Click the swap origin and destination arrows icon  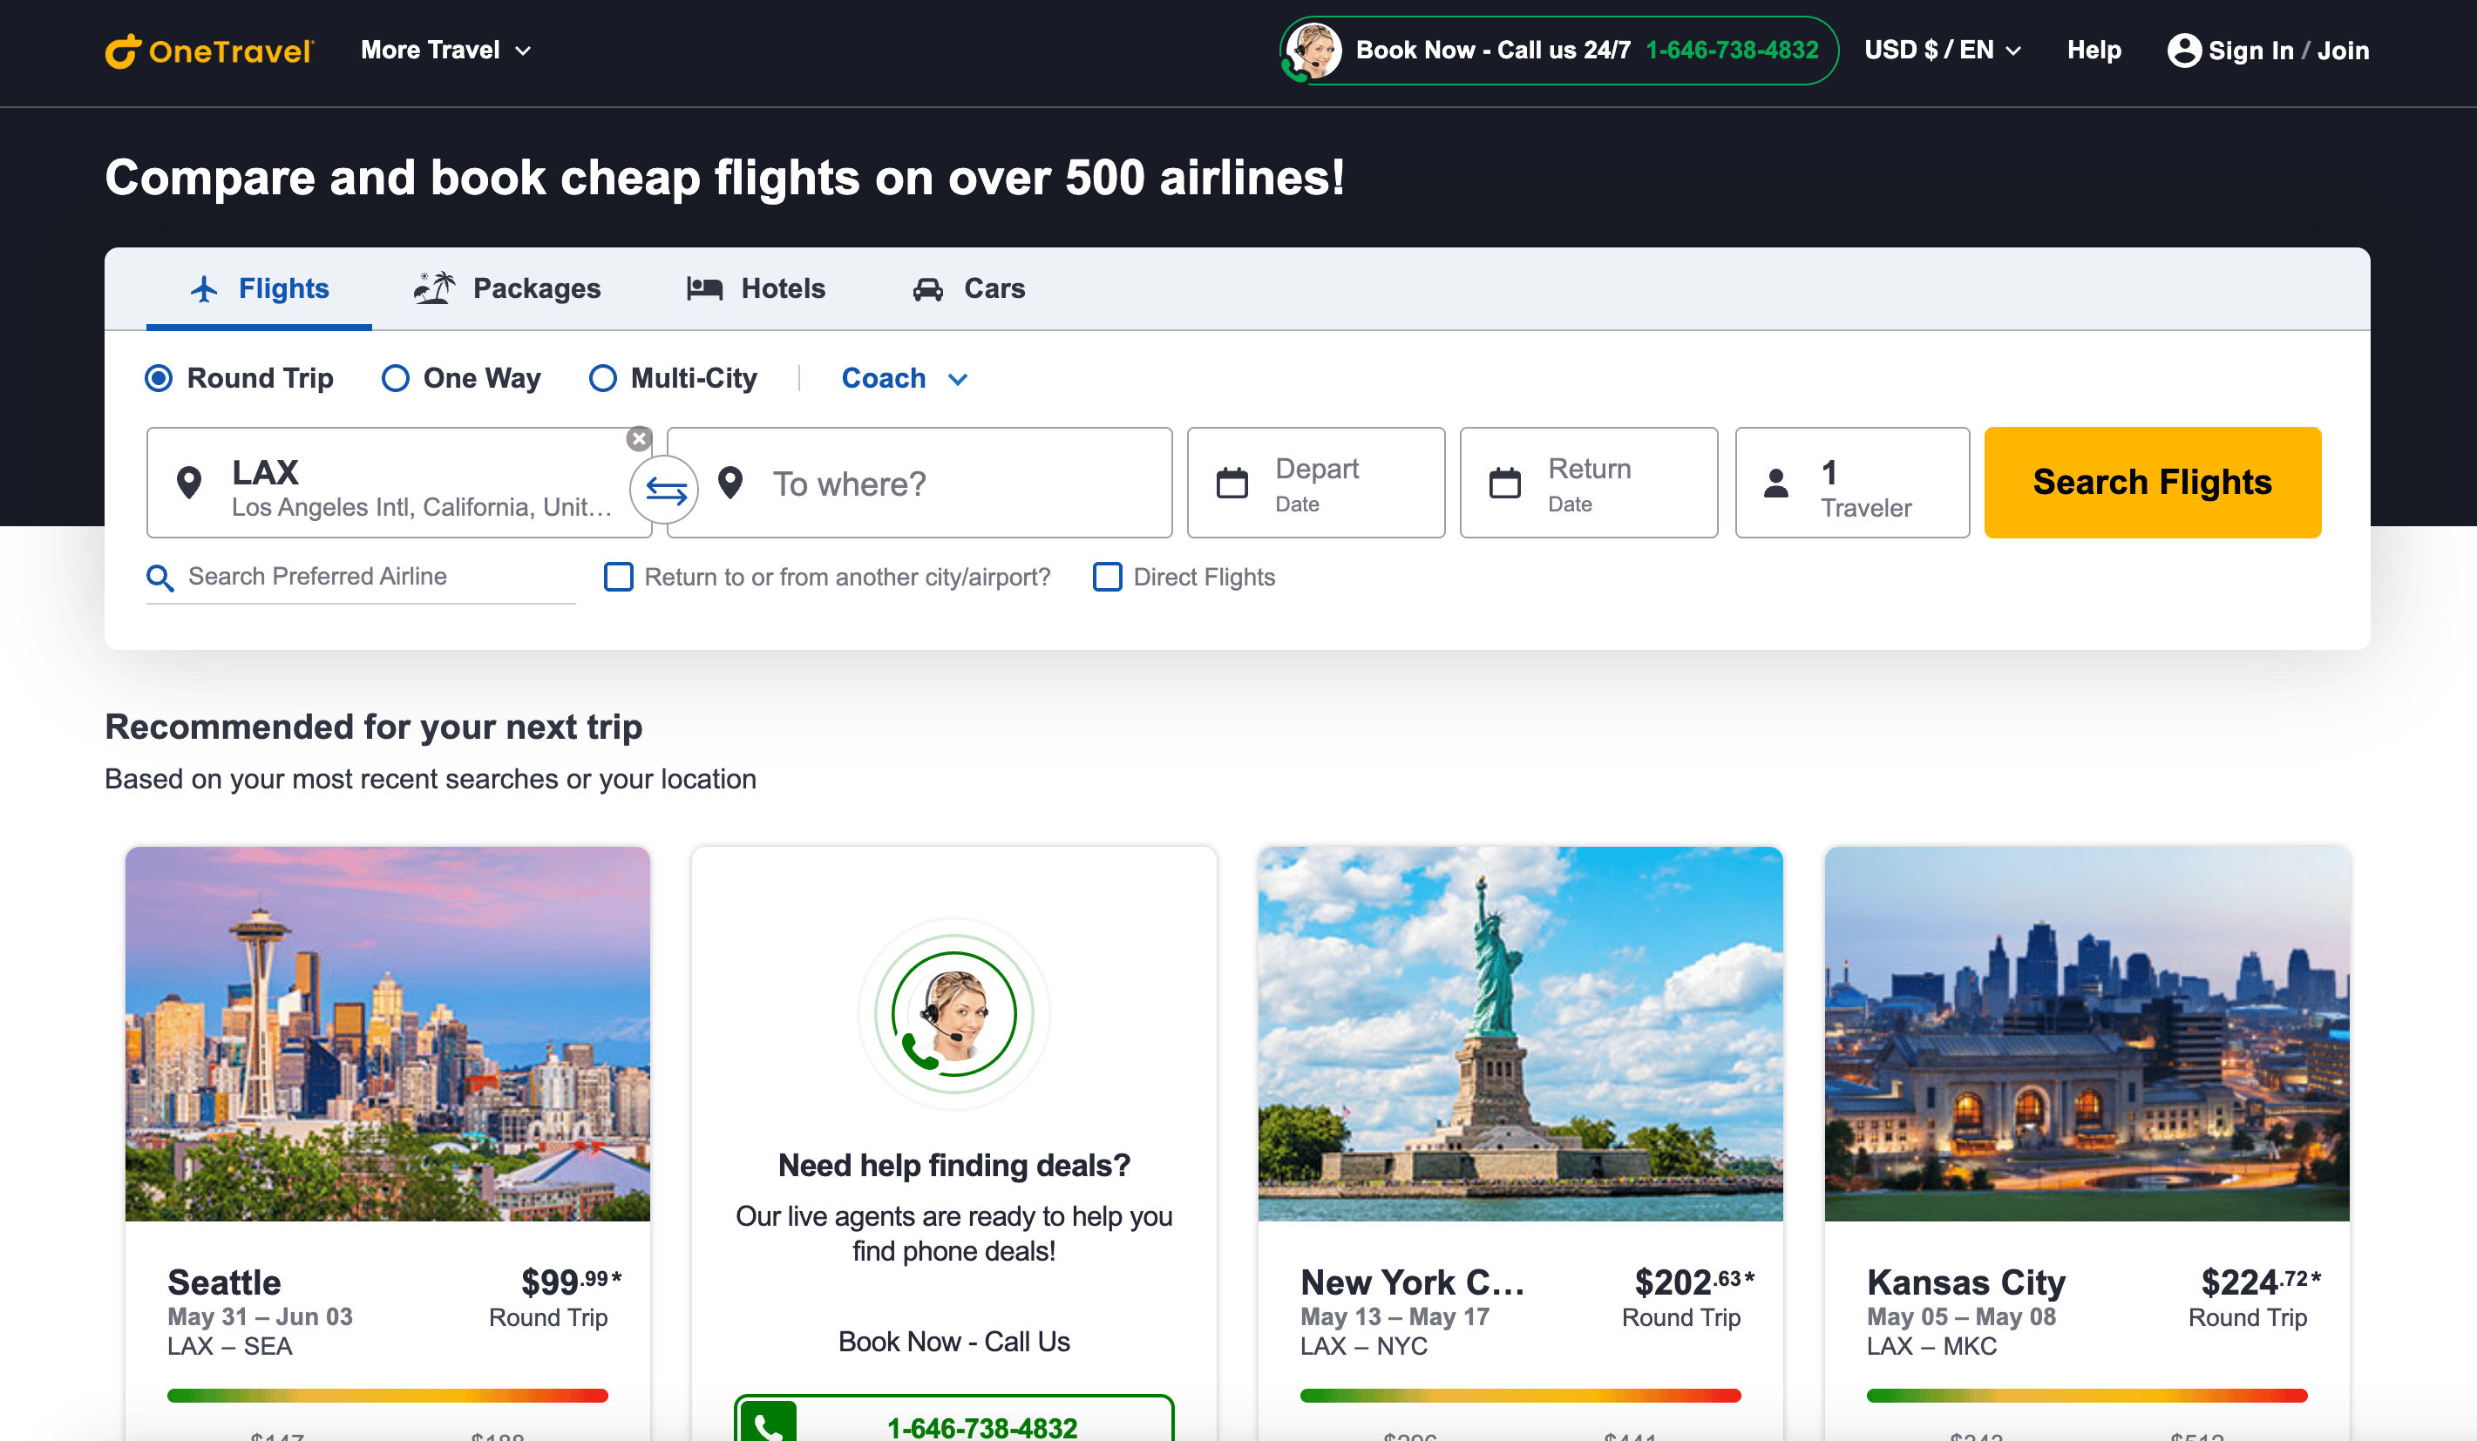(x=666, y=489)
